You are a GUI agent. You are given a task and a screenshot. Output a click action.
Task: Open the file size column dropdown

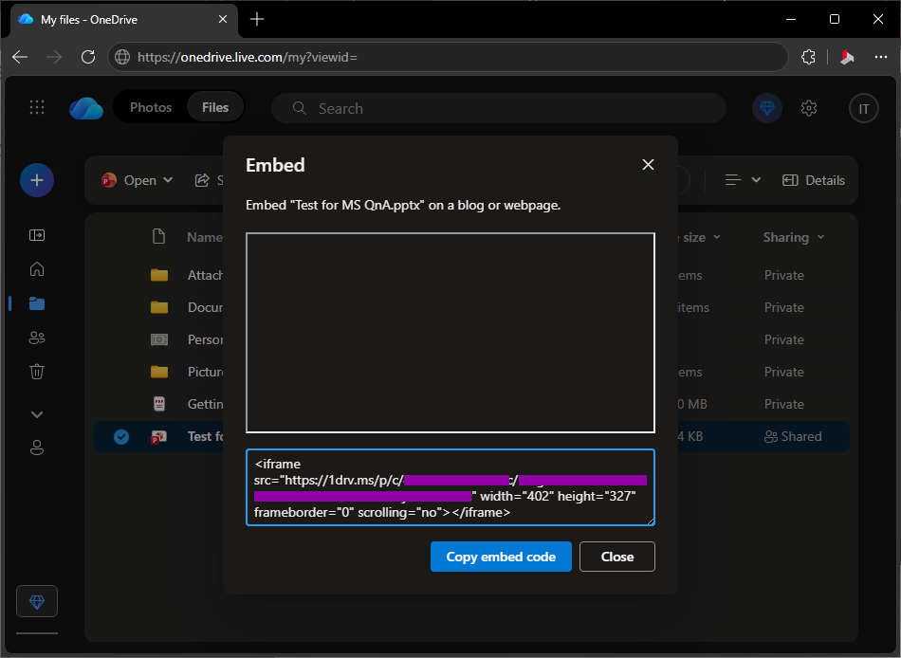pos(700,237)
